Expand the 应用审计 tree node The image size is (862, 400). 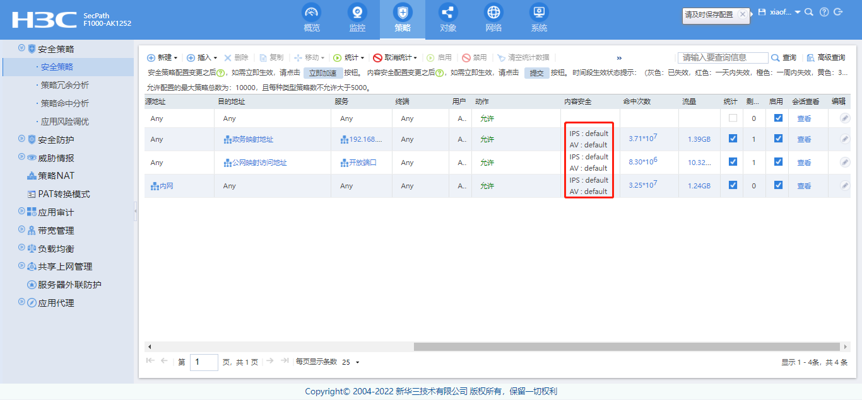[22, 212]
